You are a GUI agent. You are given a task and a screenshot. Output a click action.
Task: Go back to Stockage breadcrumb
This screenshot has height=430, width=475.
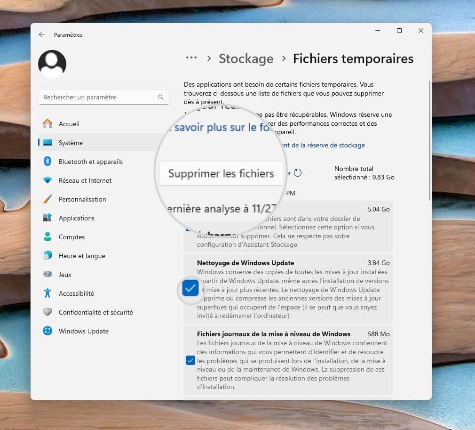pyautogui.click(x=246, y=58)
